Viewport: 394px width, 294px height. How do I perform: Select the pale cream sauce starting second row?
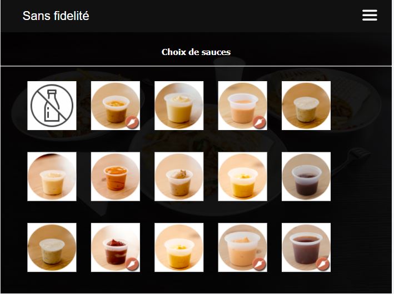[52, 176]
